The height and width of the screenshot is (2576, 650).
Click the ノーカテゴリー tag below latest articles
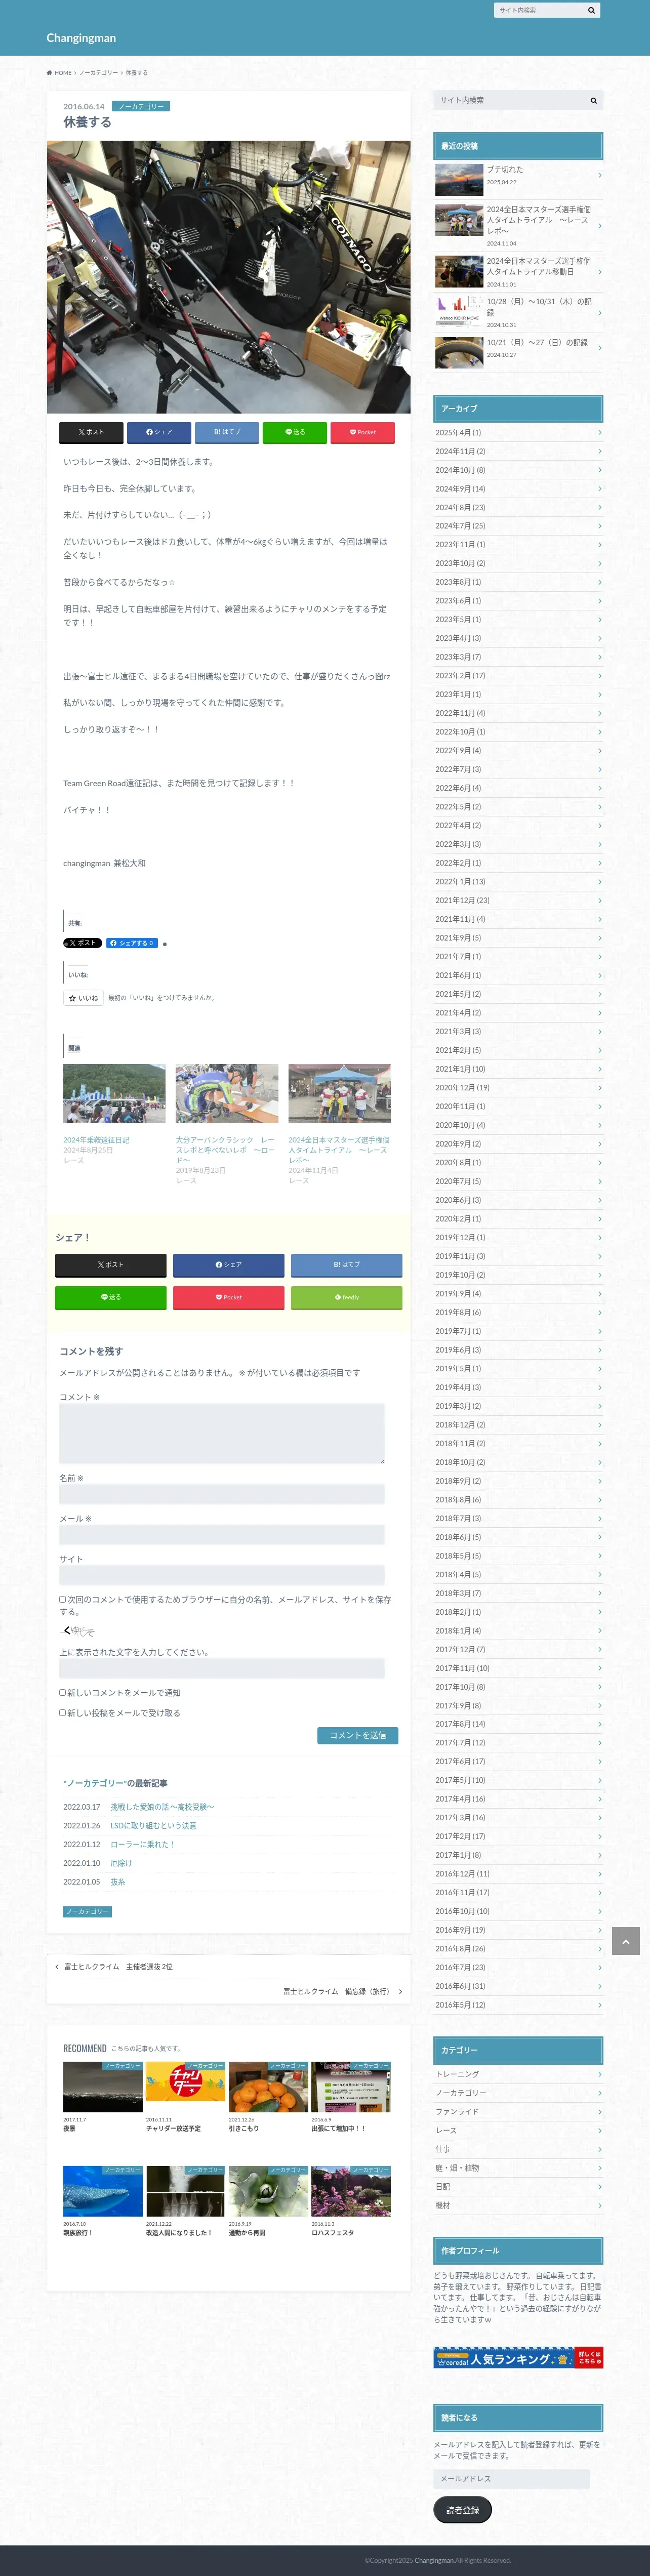87,1911
